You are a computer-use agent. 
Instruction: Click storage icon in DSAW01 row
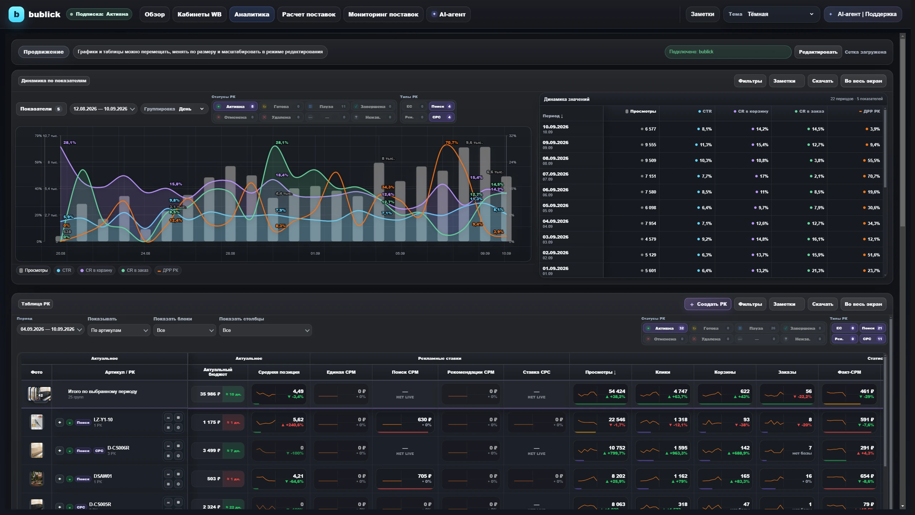(x=168, y=484)
